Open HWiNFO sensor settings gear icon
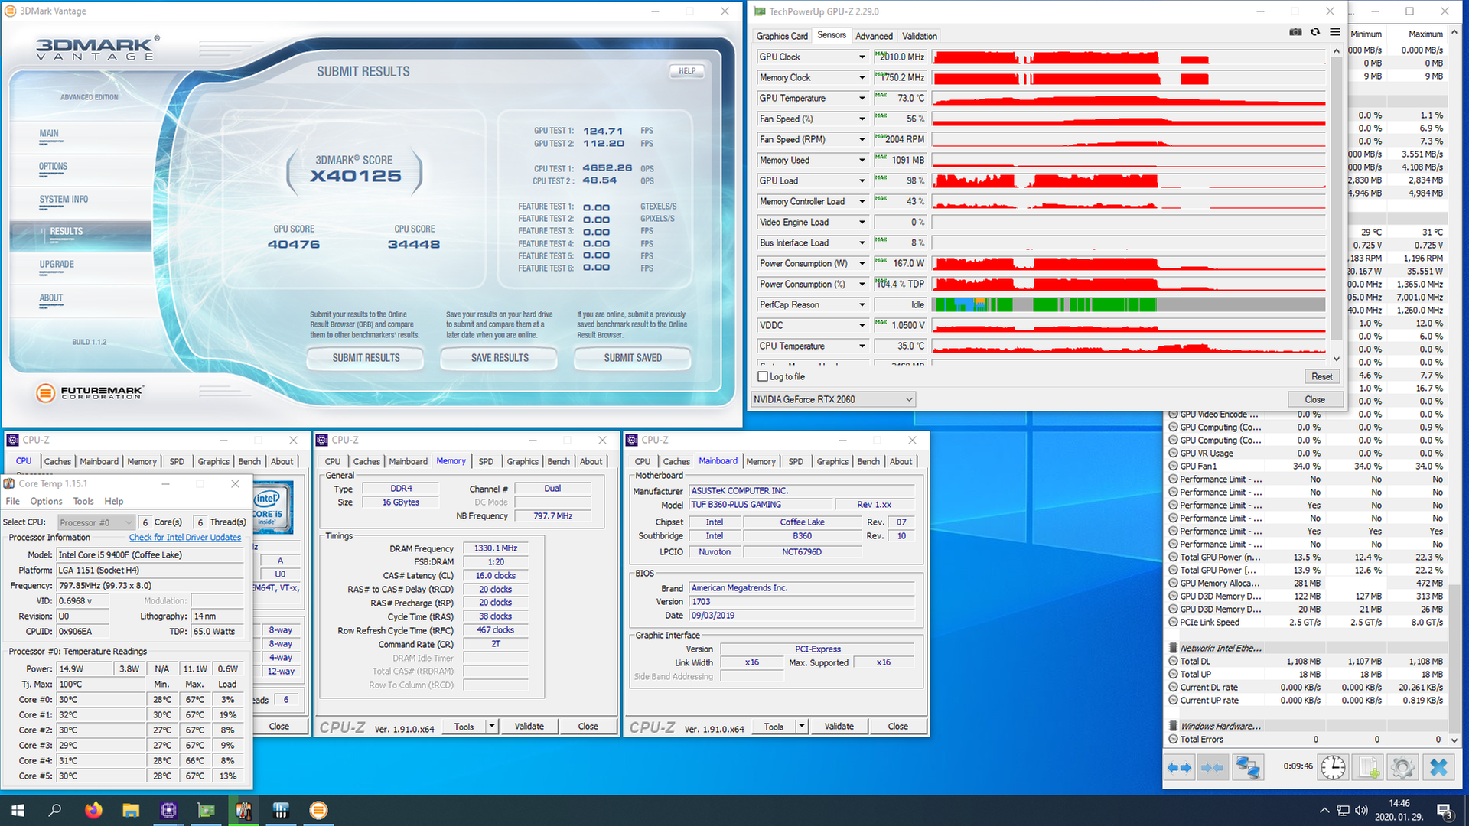The height and width of the screenshot is (826, 1469). [1403, 767]
